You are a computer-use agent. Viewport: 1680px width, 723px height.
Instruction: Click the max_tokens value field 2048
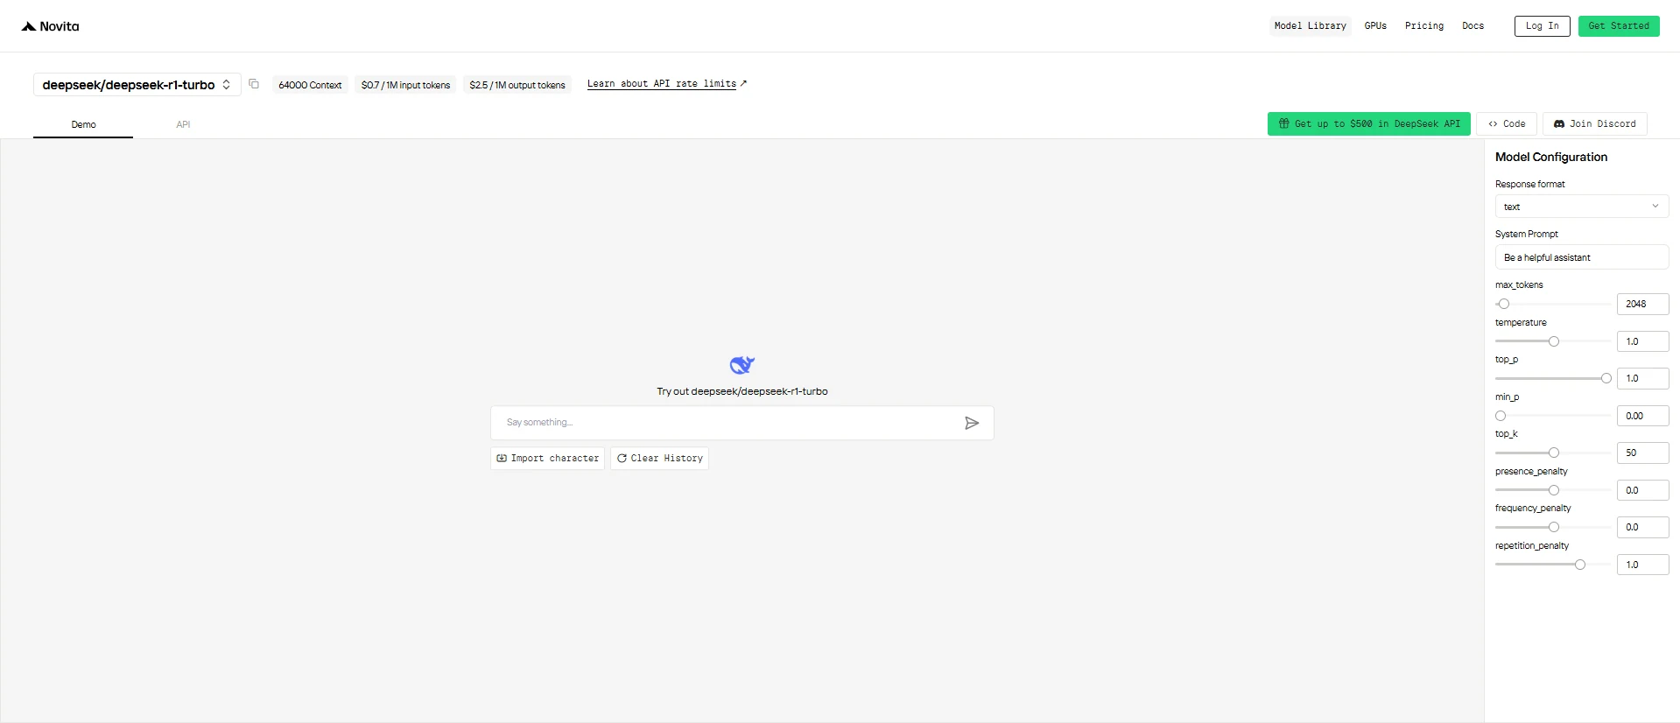click(1642, 304)
